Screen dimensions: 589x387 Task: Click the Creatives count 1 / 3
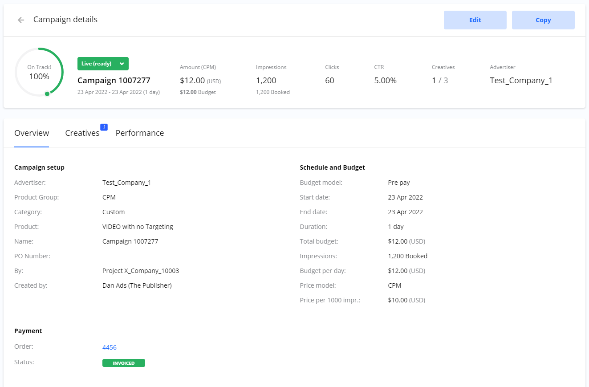point(440,81)
